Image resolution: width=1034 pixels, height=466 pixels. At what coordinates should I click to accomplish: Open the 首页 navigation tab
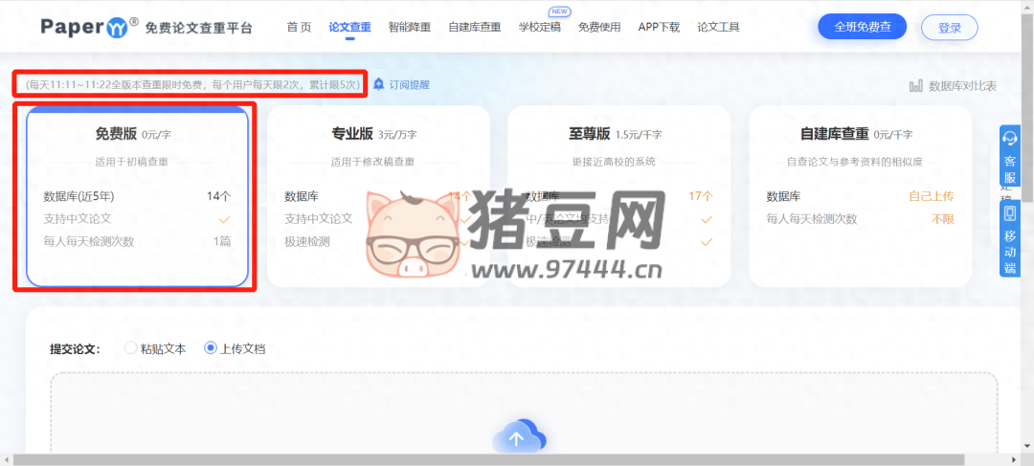299,27
